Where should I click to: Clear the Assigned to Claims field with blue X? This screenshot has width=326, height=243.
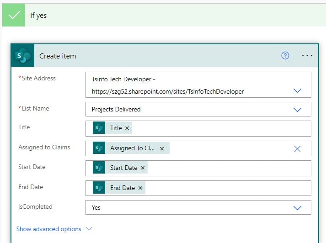coord(297,149)
